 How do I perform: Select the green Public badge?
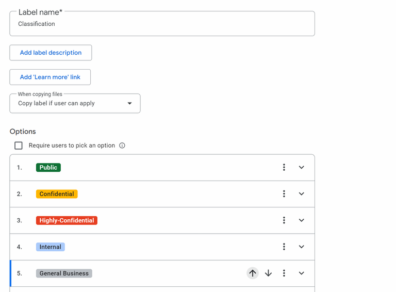click(x=48, y=168)
